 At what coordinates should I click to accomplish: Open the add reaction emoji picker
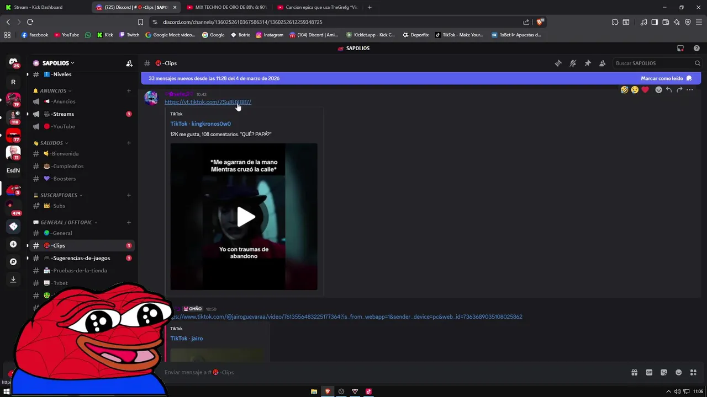[x=658, y=90]
